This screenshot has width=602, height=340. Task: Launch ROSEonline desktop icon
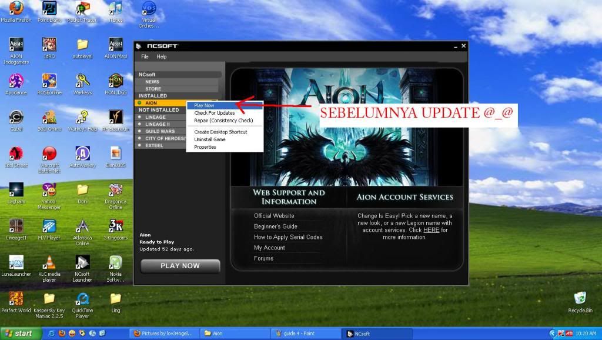(x=49, y=84)
